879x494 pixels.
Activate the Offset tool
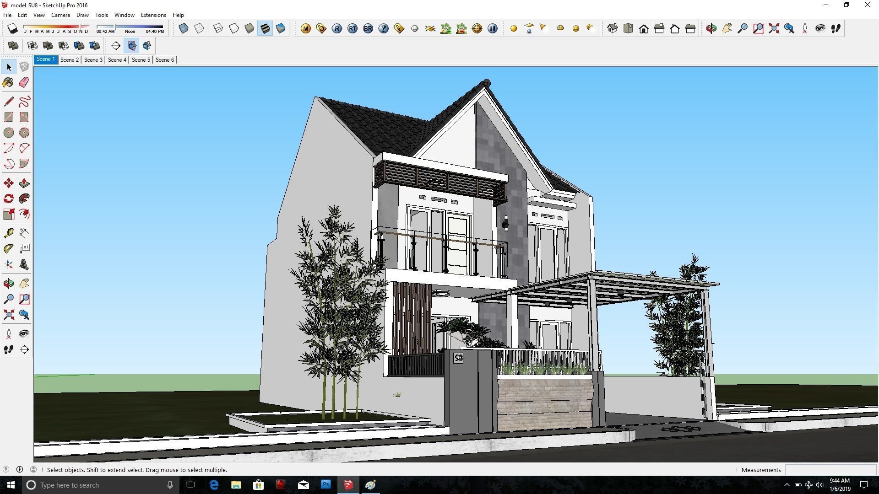[24, 214]
